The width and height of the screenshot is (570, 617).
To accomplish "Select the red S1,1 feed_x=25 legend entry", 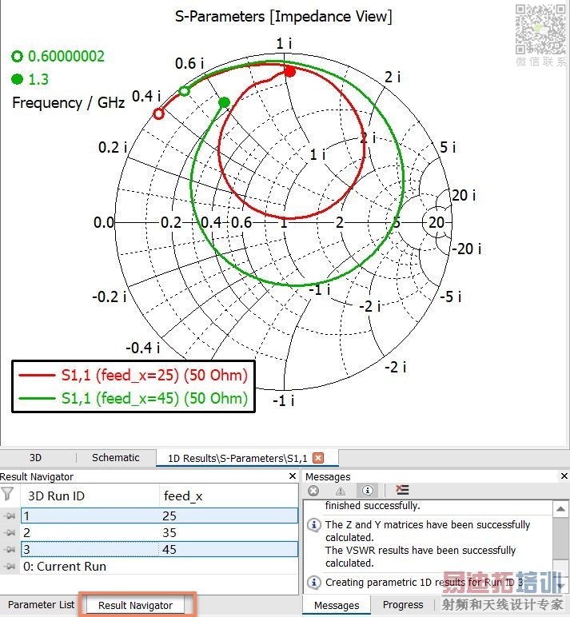I will pyautogui.click(x=133, y=375).
